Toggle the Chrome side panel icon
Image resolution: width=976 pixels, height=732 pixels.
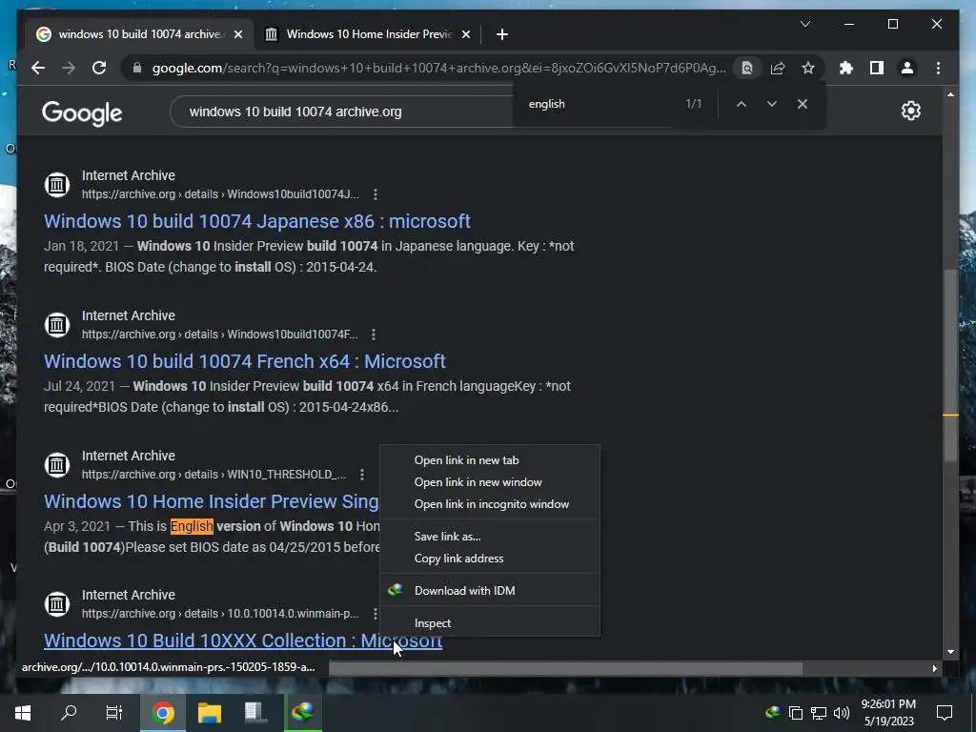877,68
